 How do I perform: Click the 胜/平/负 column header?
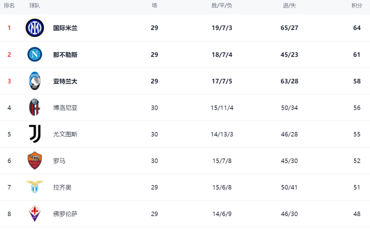(222, 5)
